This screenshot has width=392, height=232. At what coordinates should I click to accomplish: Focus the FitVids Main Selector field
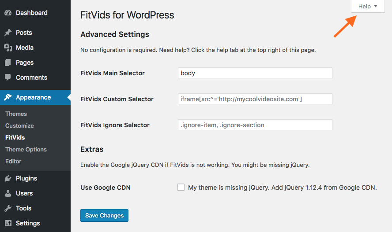[x=255, y=73]
